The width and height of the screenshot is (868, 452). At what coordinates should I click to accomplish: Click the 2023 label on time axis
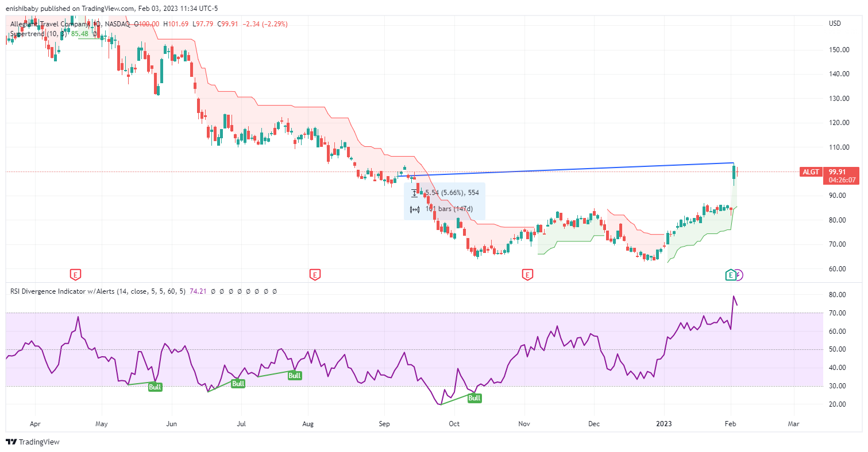coord(664,424)
